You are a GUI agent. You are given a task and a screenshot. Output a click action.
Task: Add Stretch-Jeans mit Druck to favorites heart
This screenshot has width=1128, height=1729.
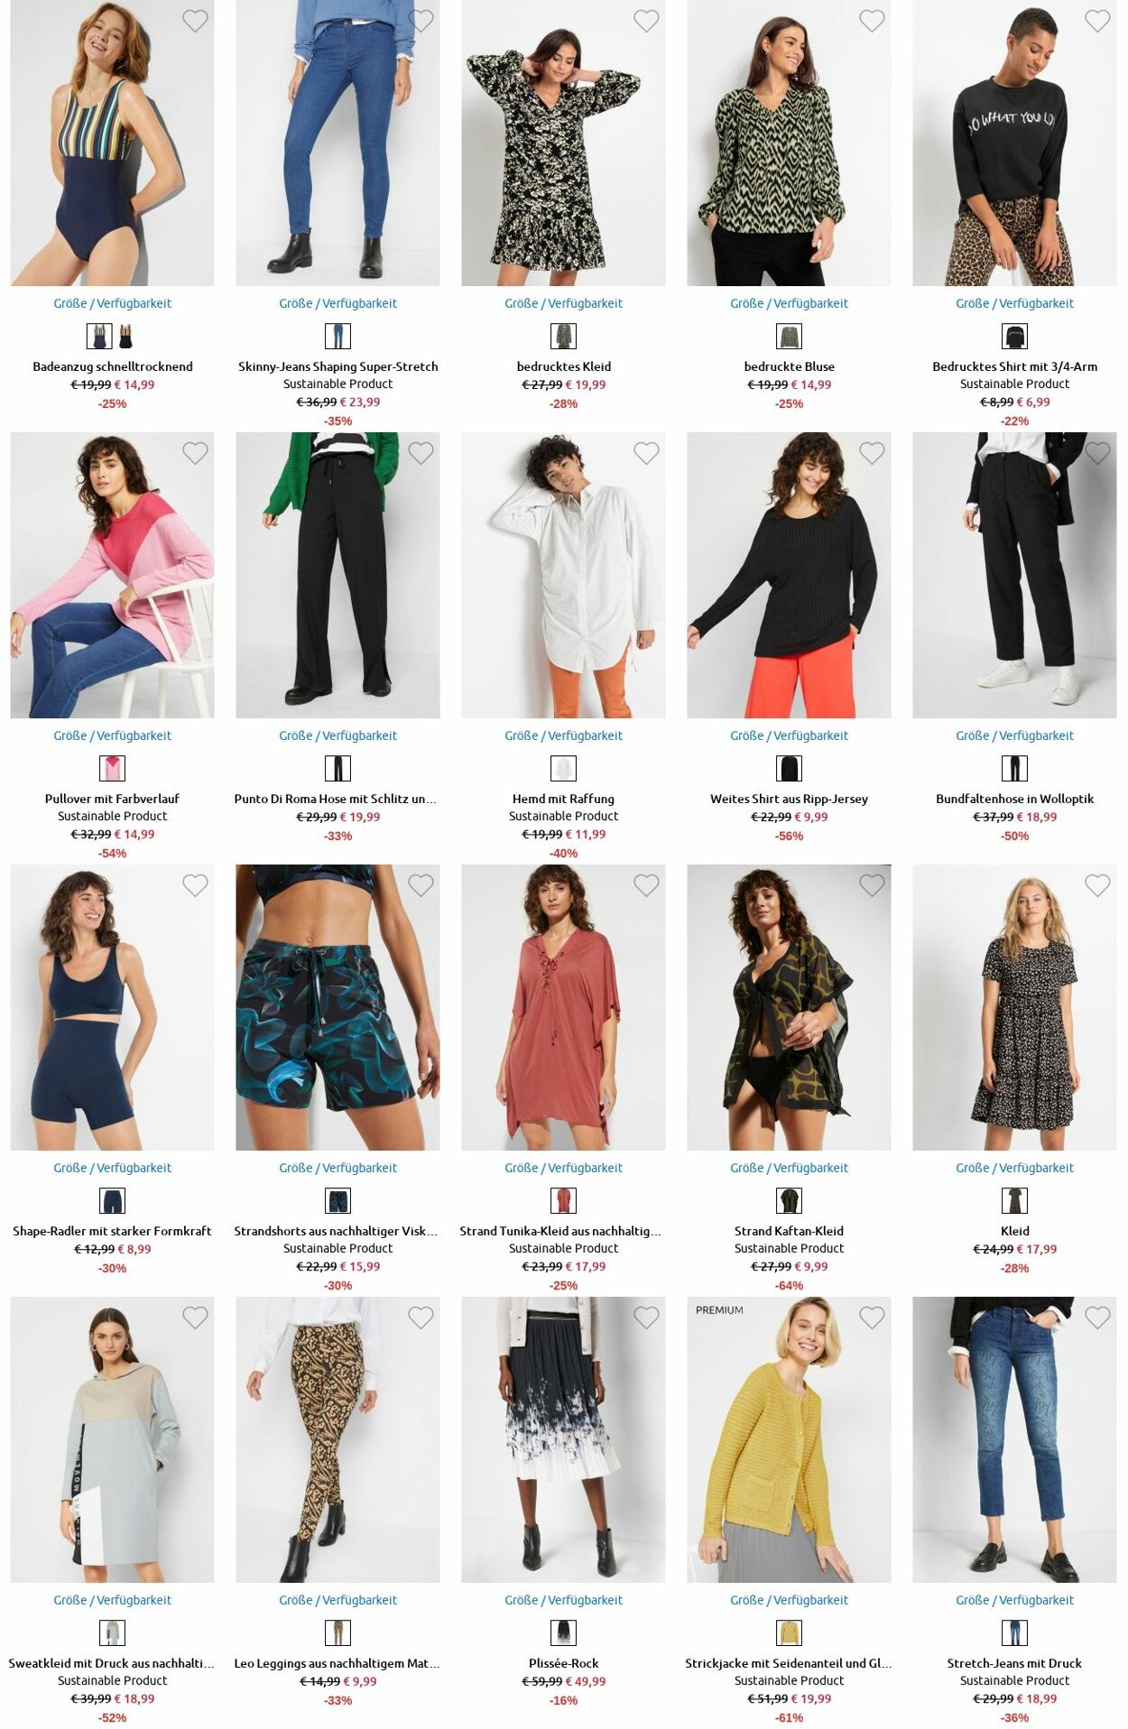(1097, 1318)
